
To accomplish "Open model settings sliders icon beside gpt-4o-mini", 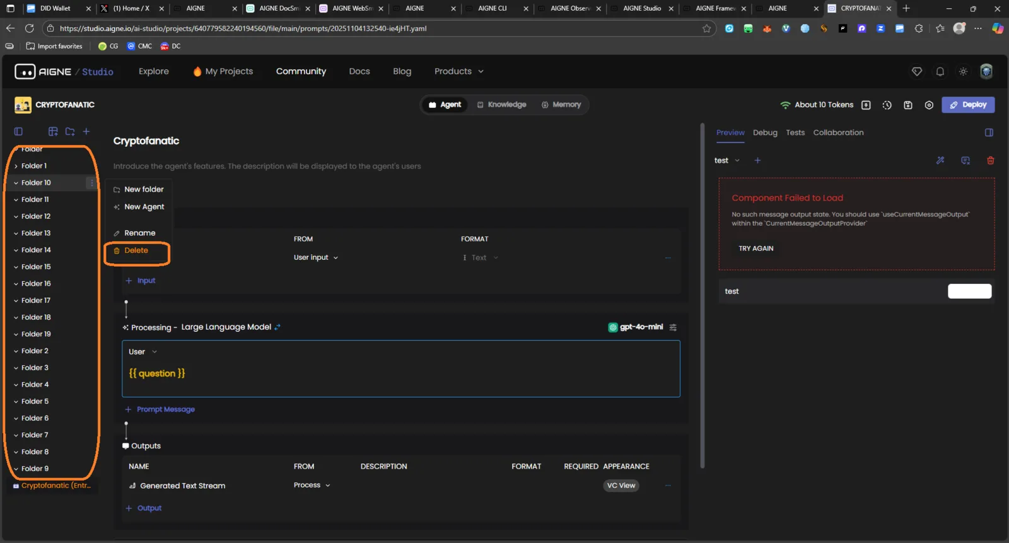I will (673, 327).
